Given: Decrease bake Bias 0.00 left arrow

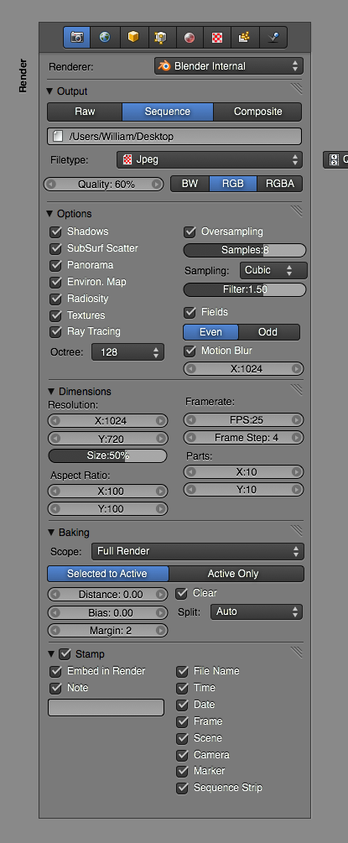Looking at the screenshot, I should pos(55,613).
